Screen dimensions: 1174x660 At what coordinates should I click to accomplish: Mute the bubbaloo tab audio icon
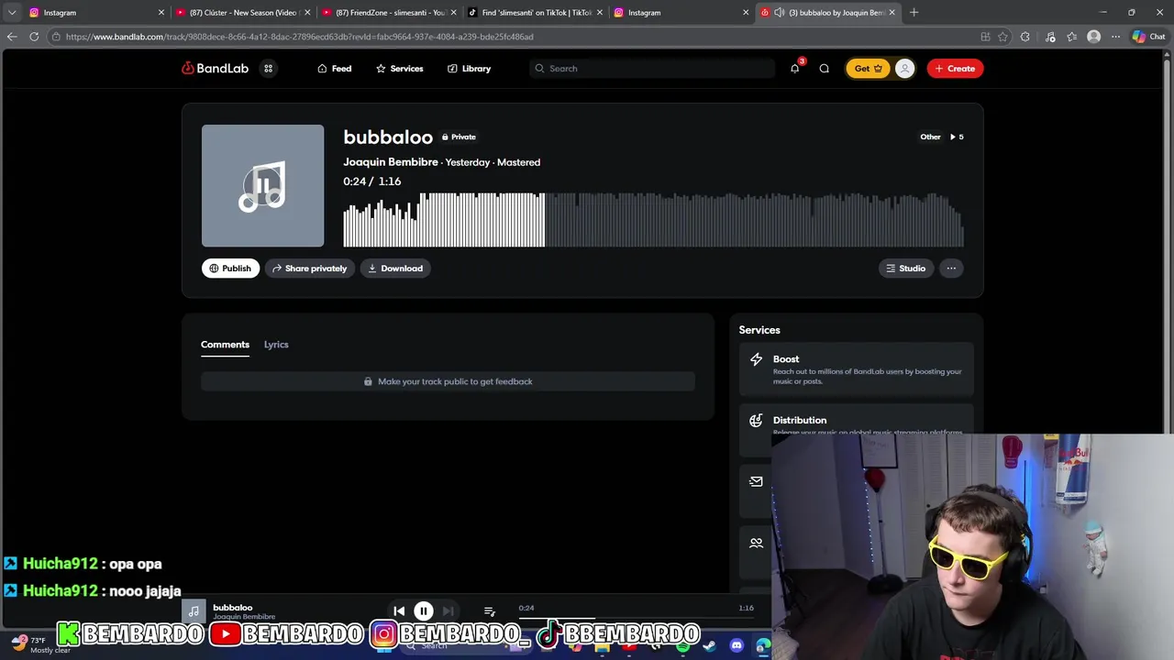tap(779, 13)
